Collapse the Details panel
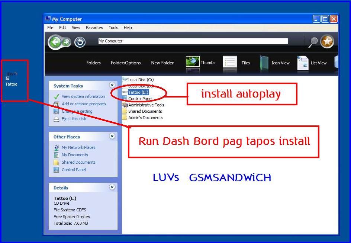Viewport: 351px width, 243px height. pos(112,187)
